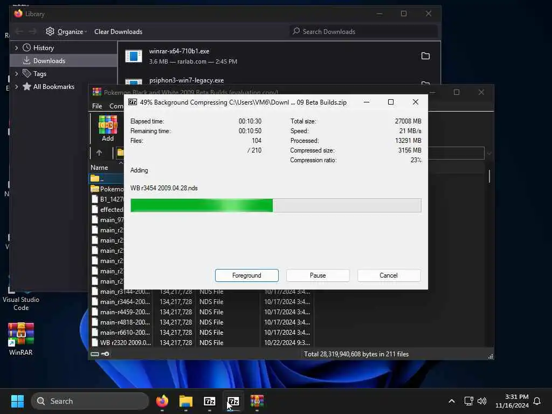Click the Add icon in WinRAR toolbar
Image resolution: width=552 pixels, height=414 pixels.
pyautogui.click(x=108, y=128)
